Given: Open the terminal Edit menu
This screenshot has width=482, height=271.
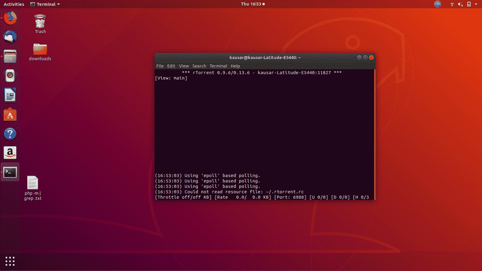Looking at the screenshot, I should click(x=171, y=66).
